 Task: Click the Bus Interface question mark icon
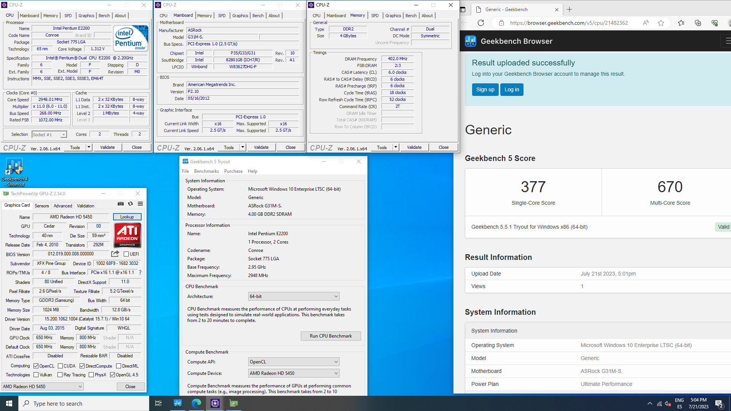140,272
